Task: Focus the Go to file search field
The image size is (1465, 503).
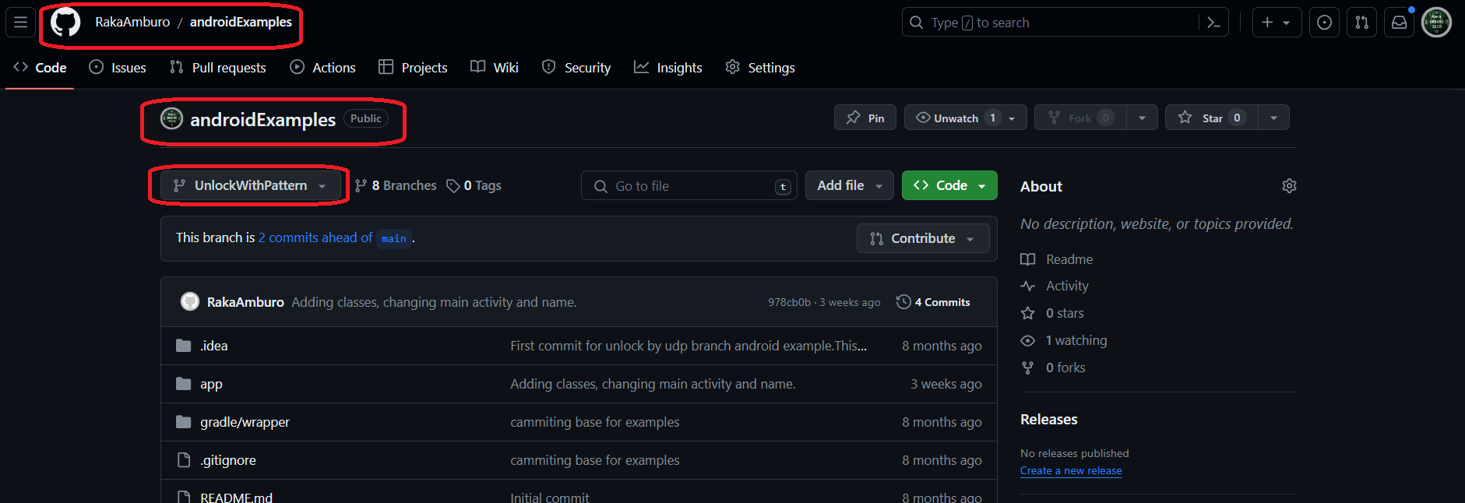Action: tap(689, 185)
